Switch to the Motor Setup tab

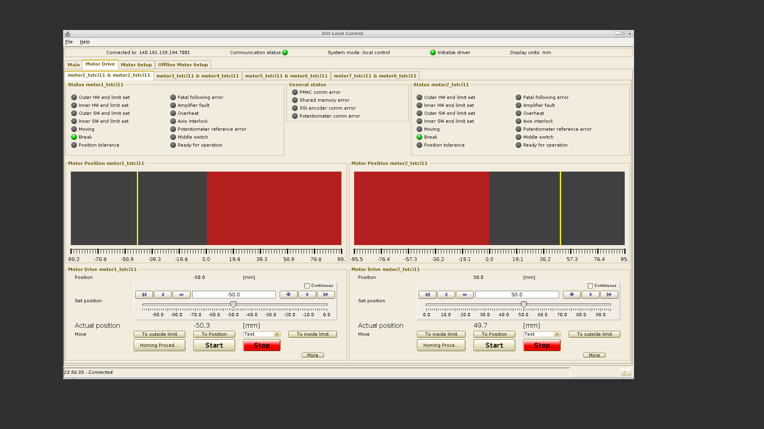click(x=136, y=65)
